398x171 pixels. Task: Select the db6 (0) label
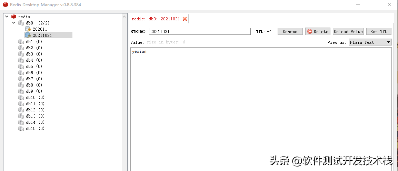[34, 72]
